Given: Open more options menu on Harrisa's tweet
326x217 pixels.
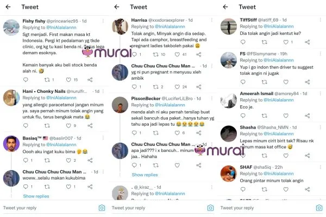Looking at the screenshot, I should click(x=212, y=20).
